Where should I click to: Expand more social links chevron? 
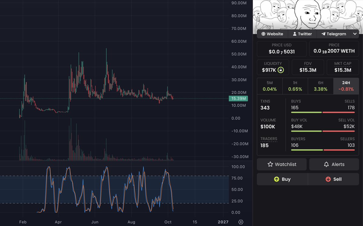tap(355, 34)
